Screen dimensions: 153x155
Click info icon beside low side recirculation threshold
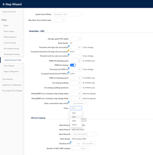tap(69, 55)
